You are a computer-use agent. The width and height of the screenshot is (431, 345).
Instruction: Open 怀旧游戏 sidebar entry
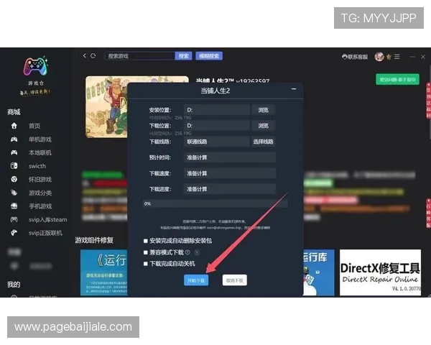(40, 180)
